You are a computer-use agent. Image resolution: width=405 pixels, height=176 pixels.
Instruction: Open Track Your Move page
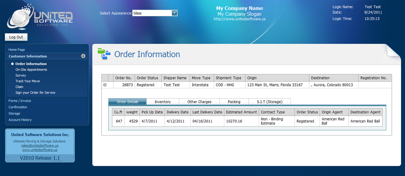(x=27, y=81)
